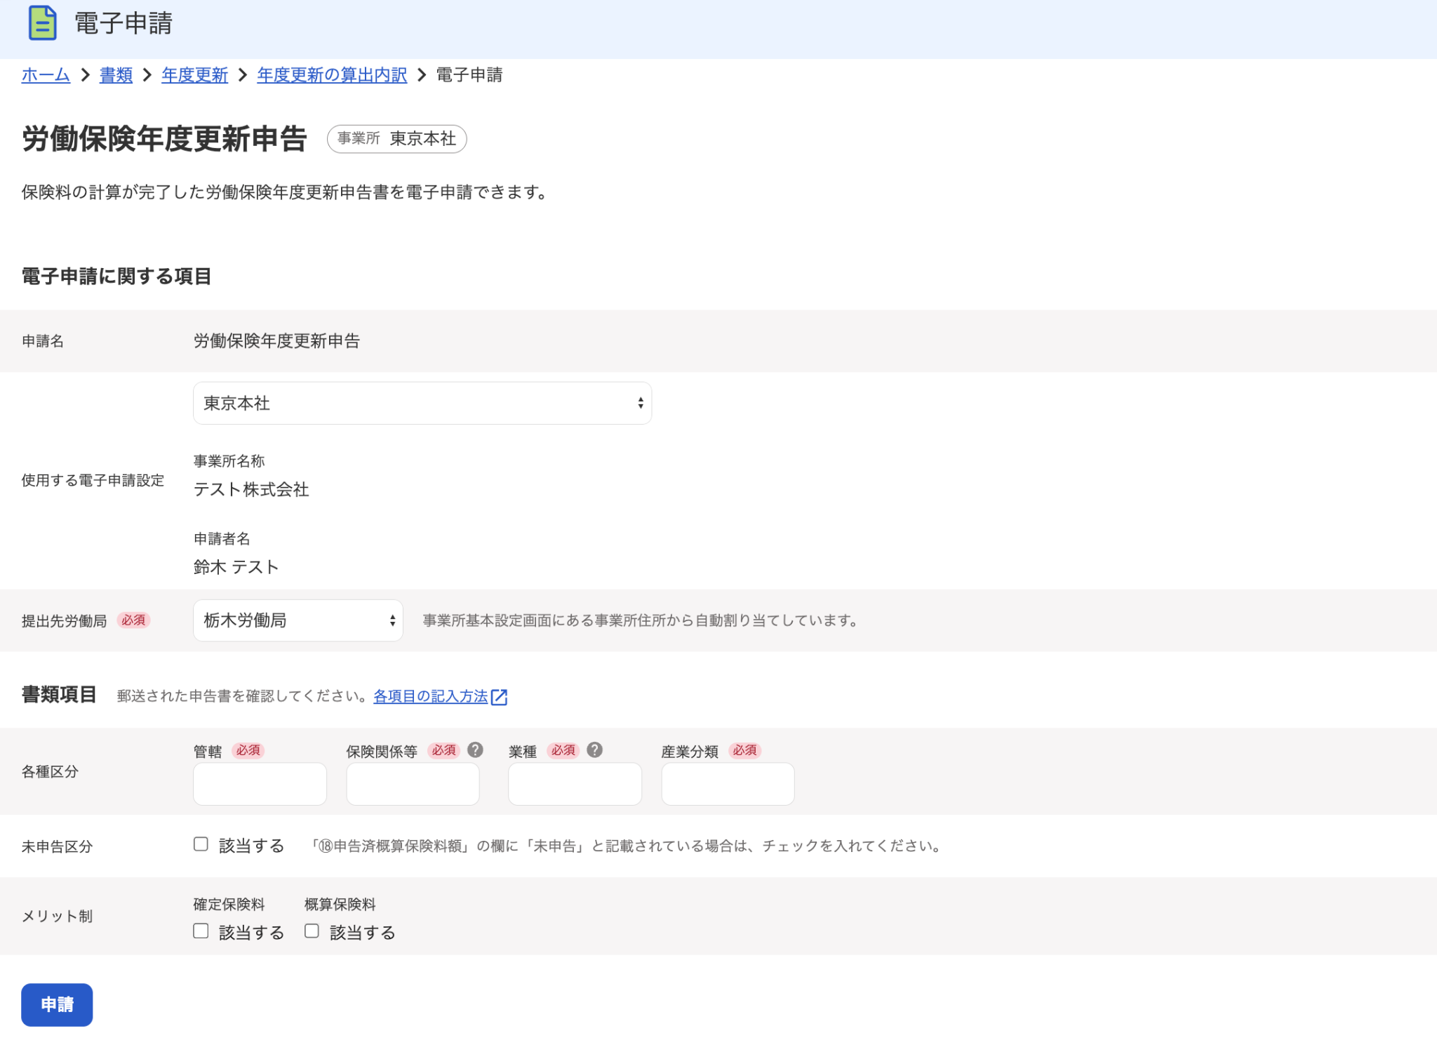Open 年度更新 breadcrumb link
1437x1038 pixels.
194,75
